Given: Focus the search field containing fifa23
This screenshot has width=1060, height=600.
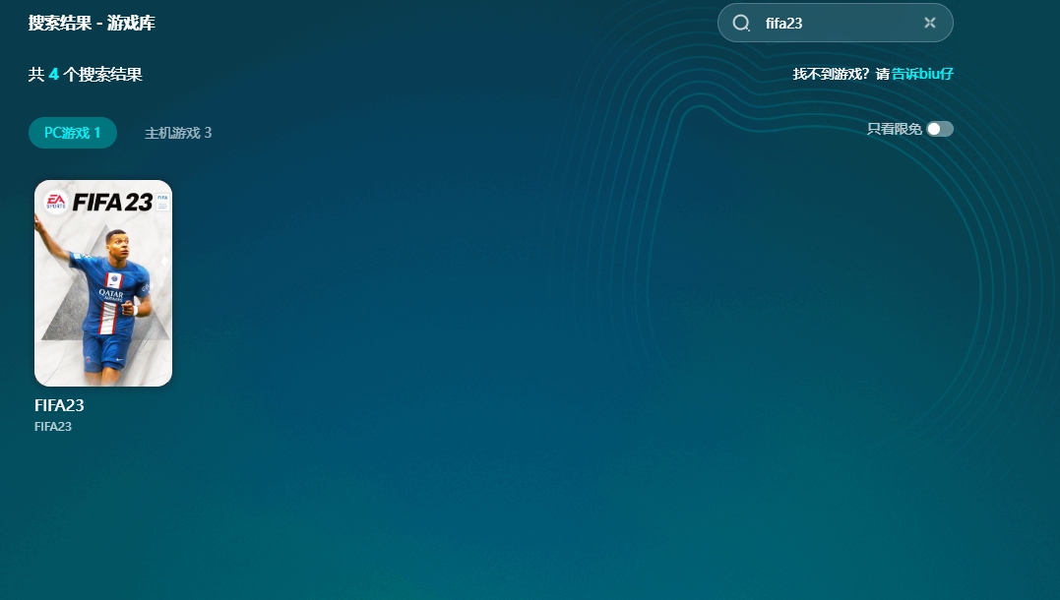Looking at the screenshot, I should (837, 23).
